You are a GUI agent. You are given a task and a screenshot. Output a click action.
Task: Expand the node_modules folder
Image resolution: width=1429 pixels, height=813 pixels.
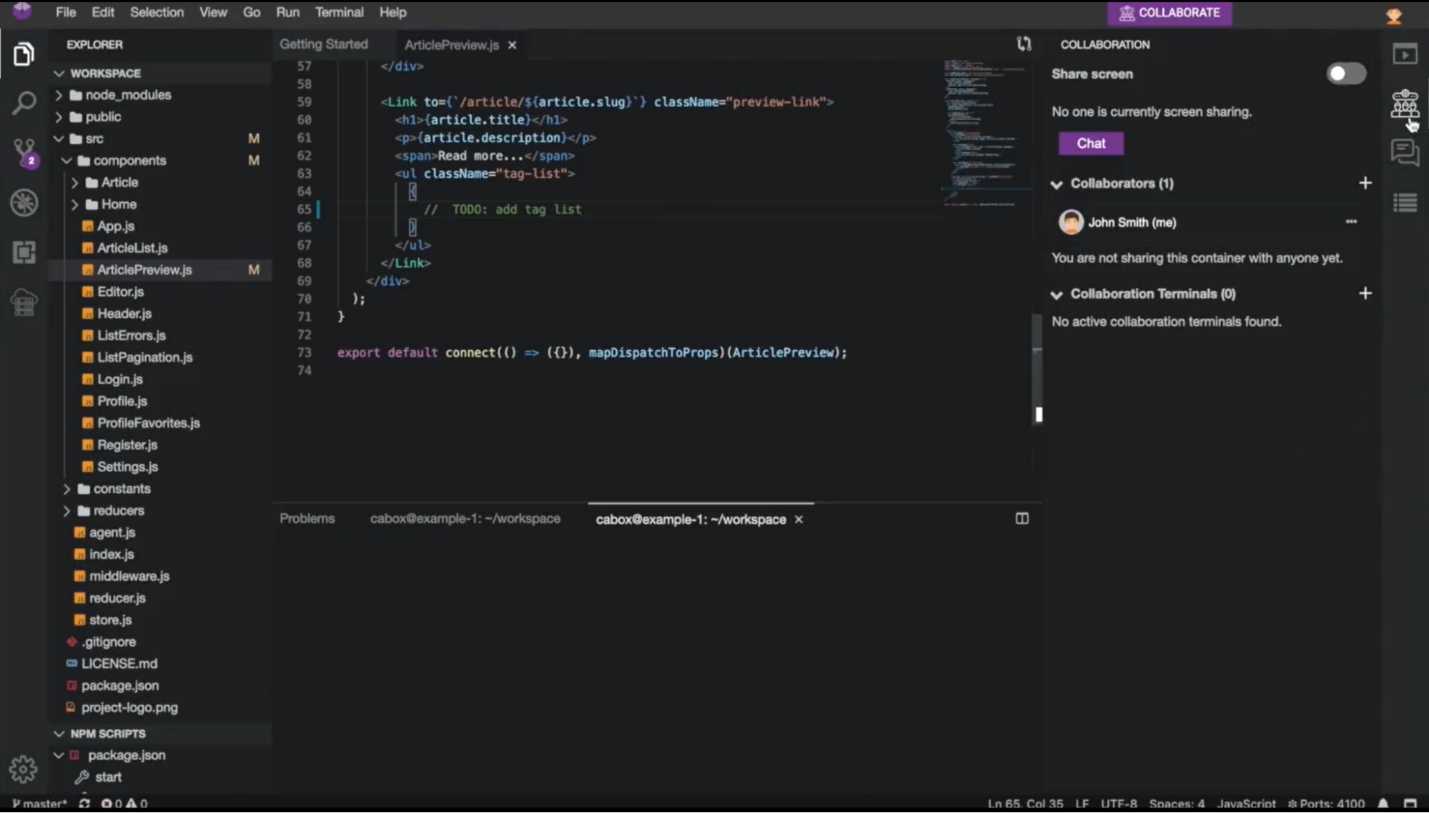[127, 94]
